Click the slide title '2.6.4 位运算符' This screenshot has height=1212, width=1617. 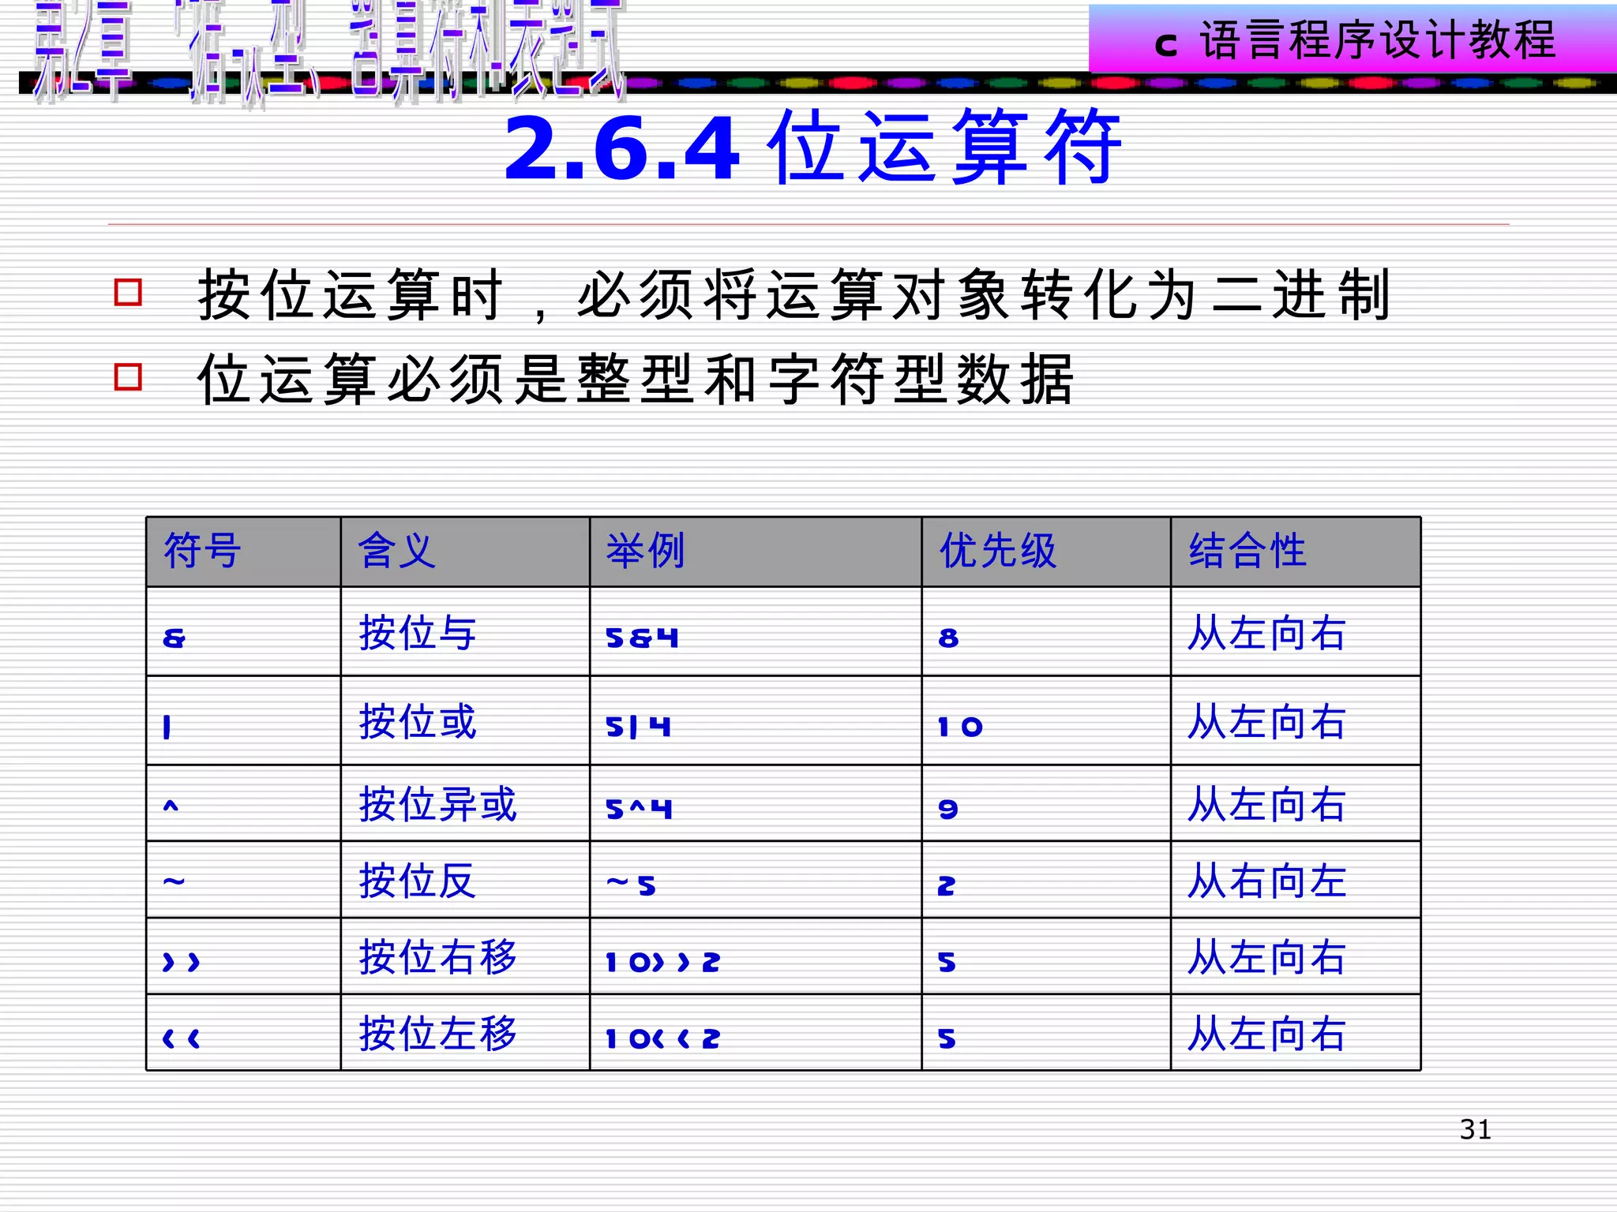point(813,148)
